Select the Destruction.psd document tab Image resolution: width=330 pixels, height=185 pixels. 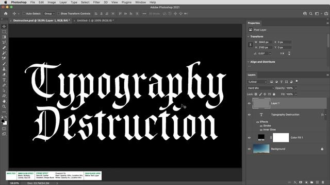click(x=41, y=21)
